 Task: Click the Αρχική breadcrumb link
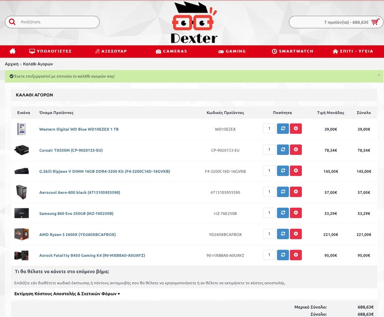11,64
